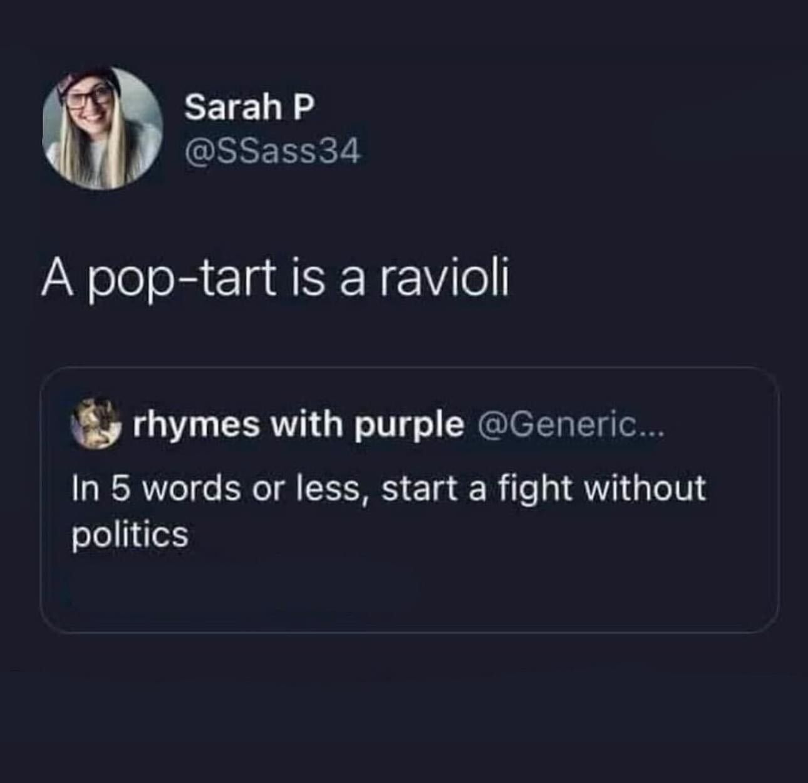The image size is (808, 783).
Task: Click the empty area inside quoted card bottom
Action: [410, 596]
